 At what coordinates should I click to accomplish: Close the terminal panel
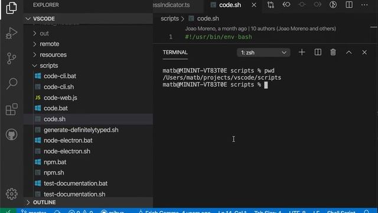tap(364, 53)
